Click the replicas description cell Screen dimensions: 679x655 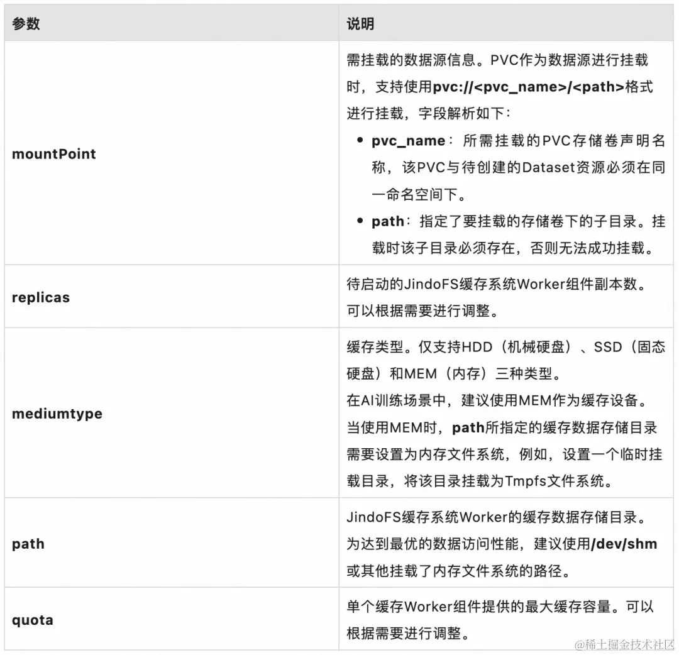click(x=503, y=297)
